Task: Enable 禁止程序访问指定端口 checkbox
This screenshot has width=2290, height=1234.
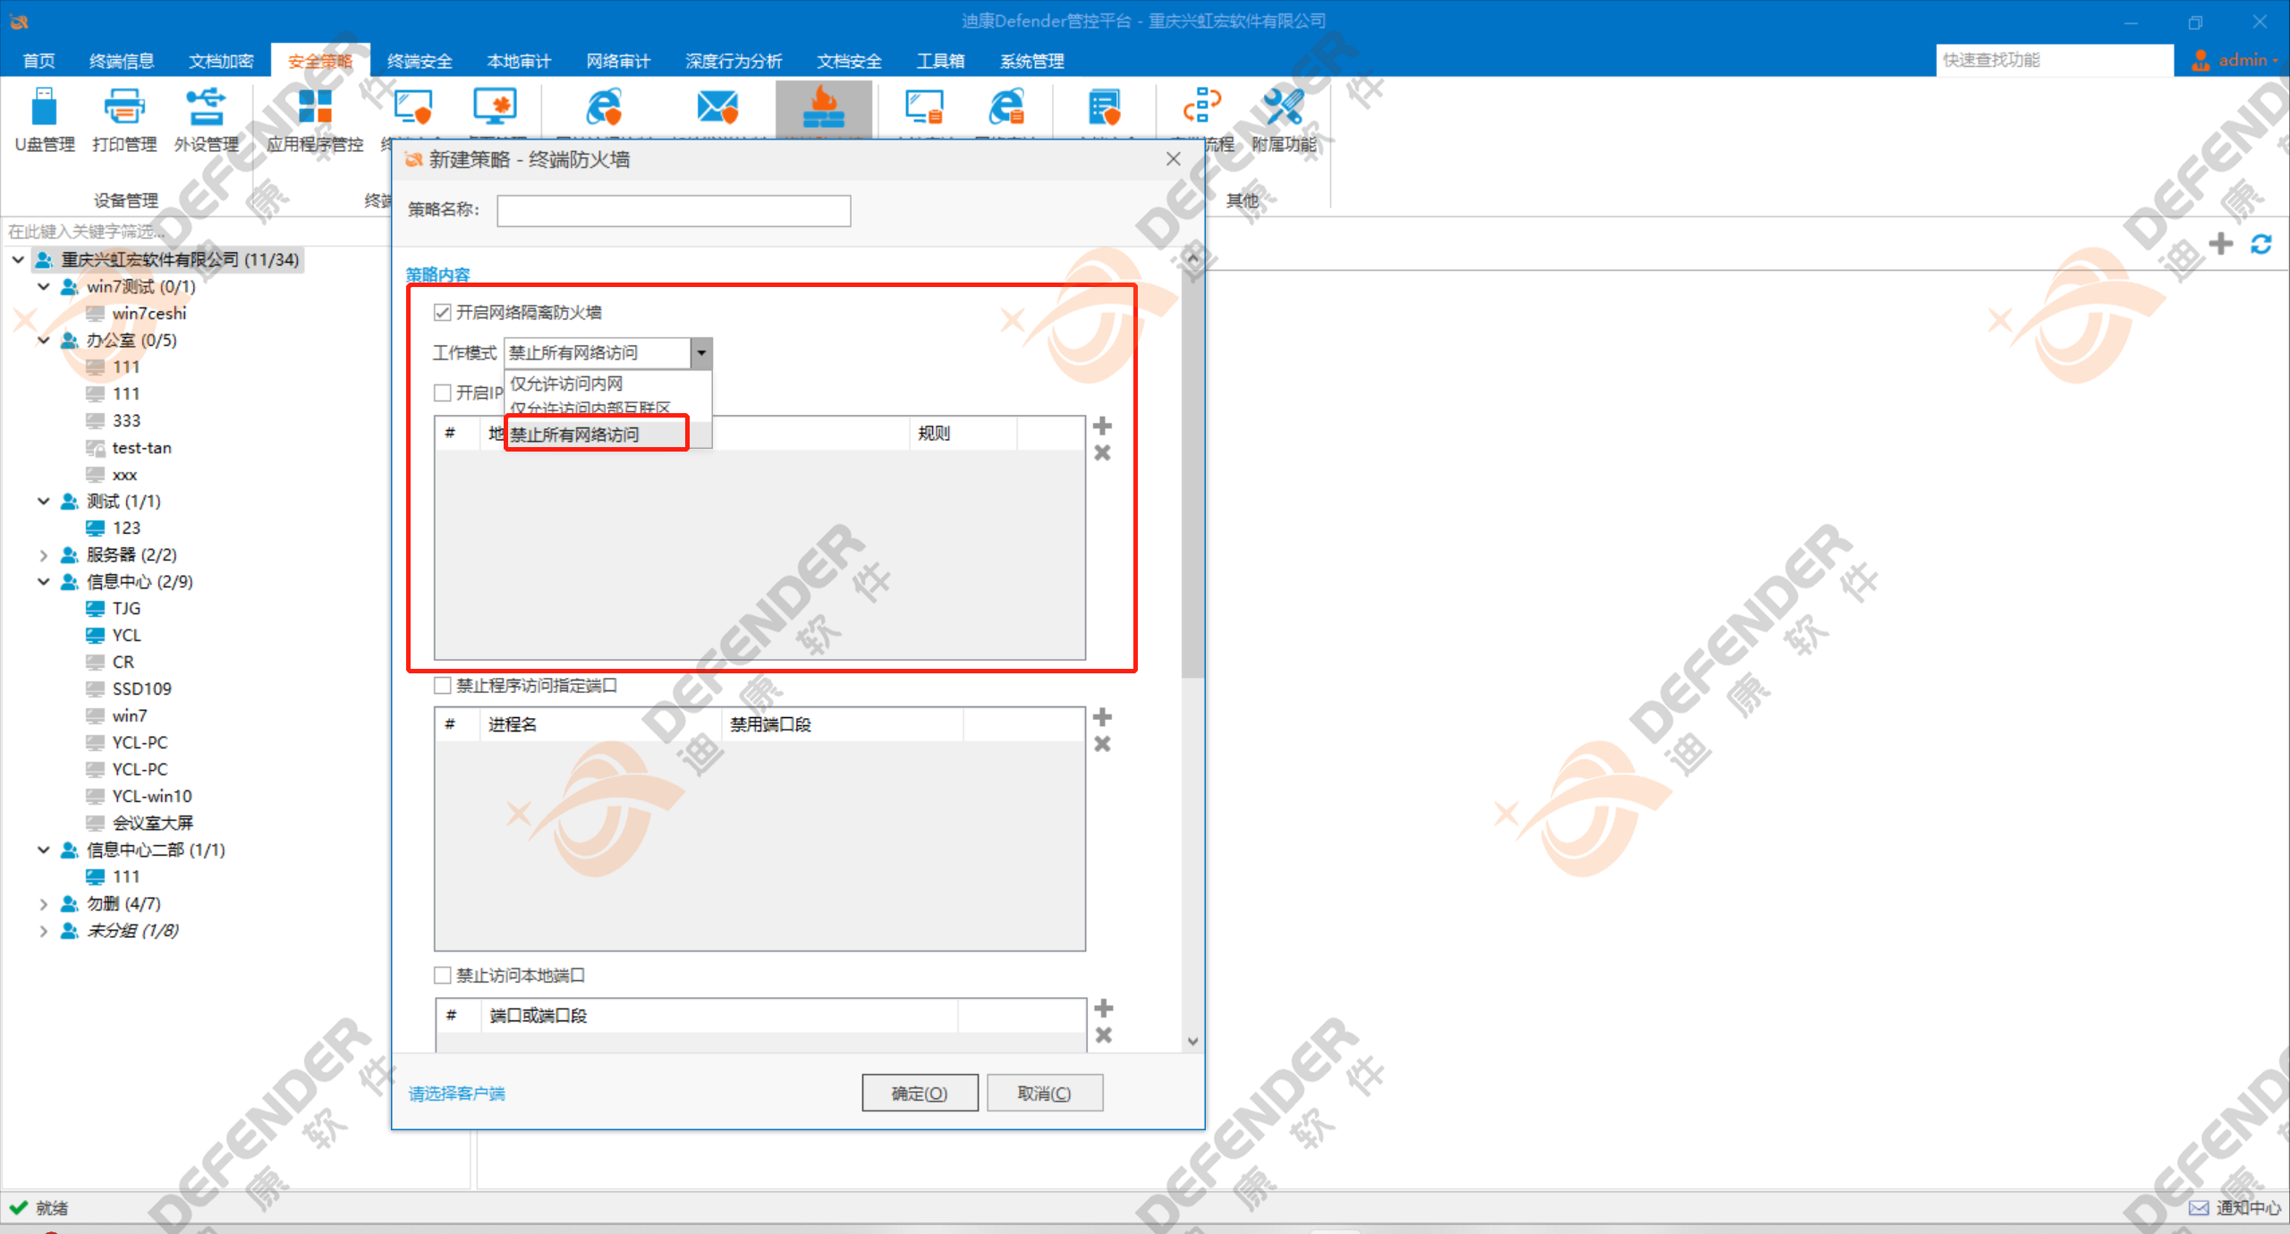Action: [442, 686]
